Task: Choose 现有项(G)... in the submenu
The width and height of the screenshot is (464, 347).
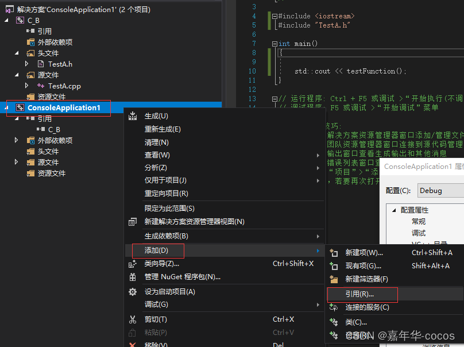Action: 395,266
